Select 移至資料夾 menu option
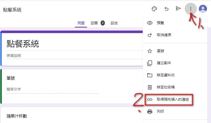The height and width of the screenshot is (123, 211). 175,75
